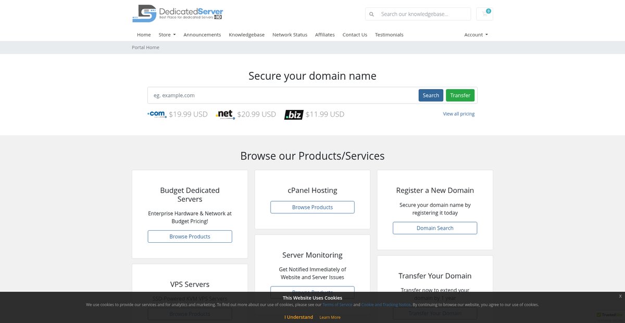Open Terms of Service link
The image size is (625, 323).
pos(337,305)
